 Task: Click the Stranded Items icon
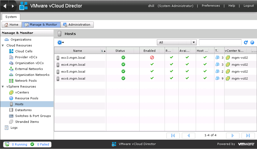coord(11,122)
